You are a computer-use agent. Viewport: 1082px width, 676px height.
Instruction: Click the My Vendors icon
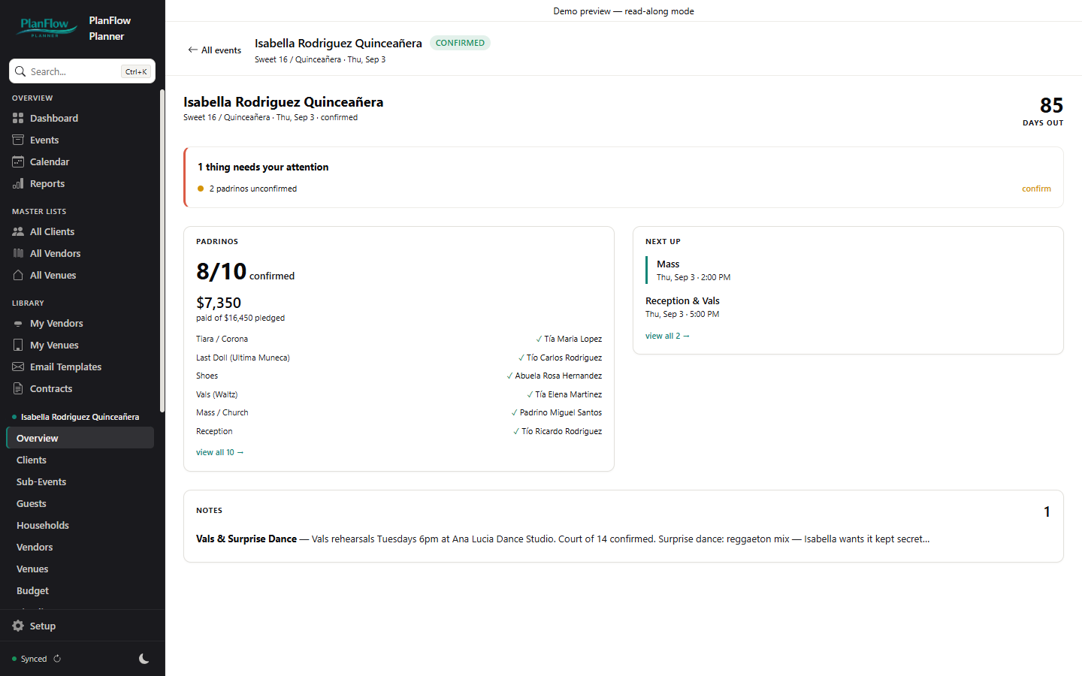click(x=18, y=323)
